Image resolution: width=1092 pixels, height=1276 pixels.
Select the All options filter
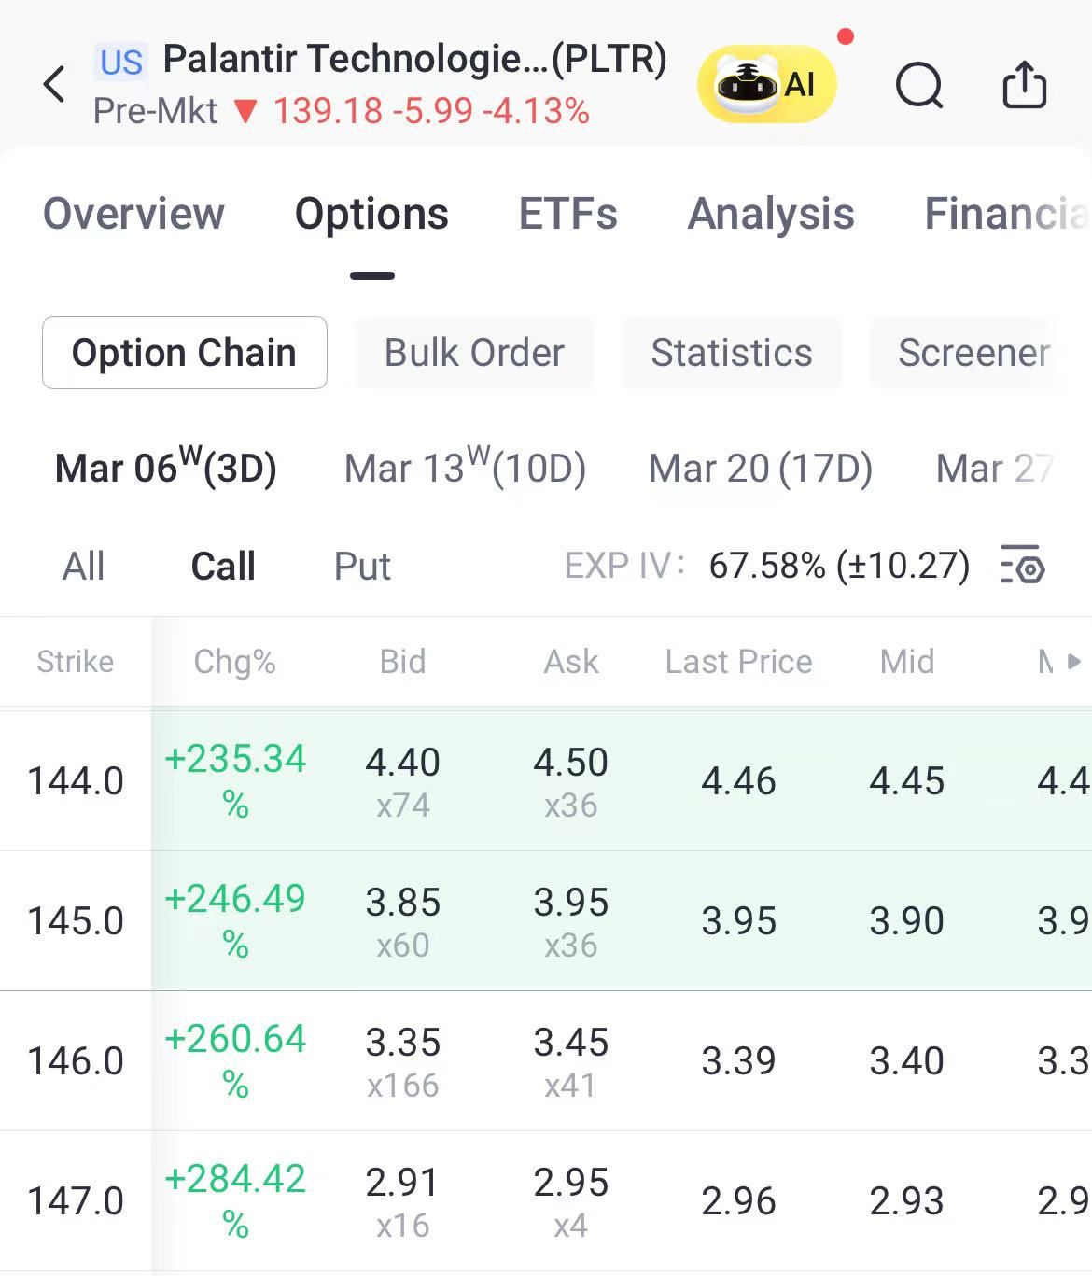click(83, 567)
